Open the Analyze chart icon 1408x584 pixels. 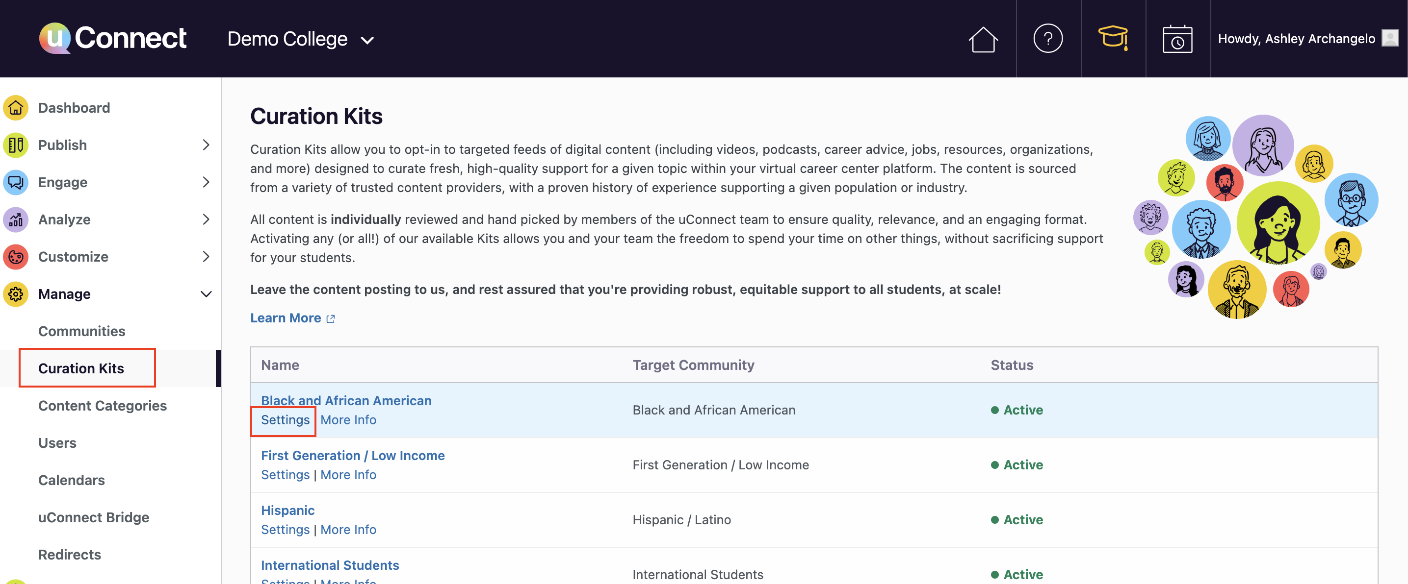pos(16,219)
